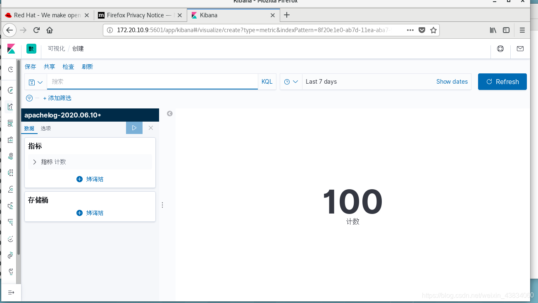Open Uptime icon in sidebar
This screenshot has height=303, width=538.
pos(11,239)
